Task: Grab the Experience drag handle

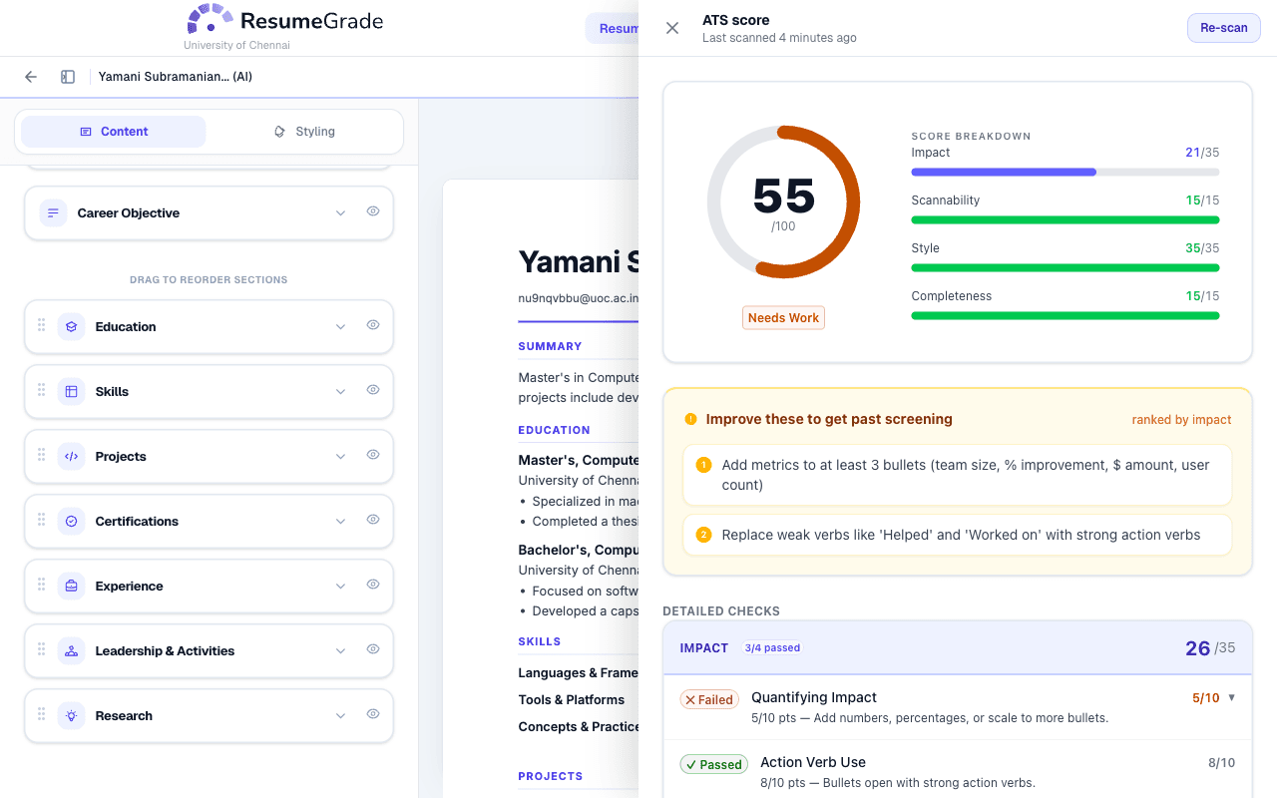Action: click(x=42, y=585)
